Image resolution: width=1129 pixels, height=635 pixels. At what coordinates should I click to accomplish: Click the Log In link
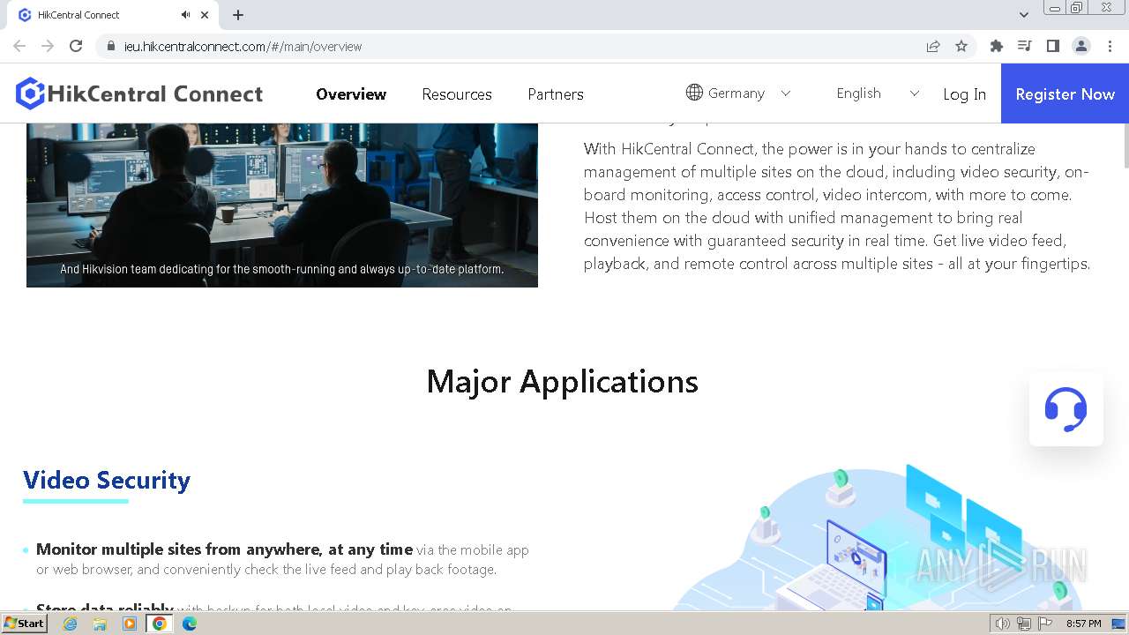(964, 94)
